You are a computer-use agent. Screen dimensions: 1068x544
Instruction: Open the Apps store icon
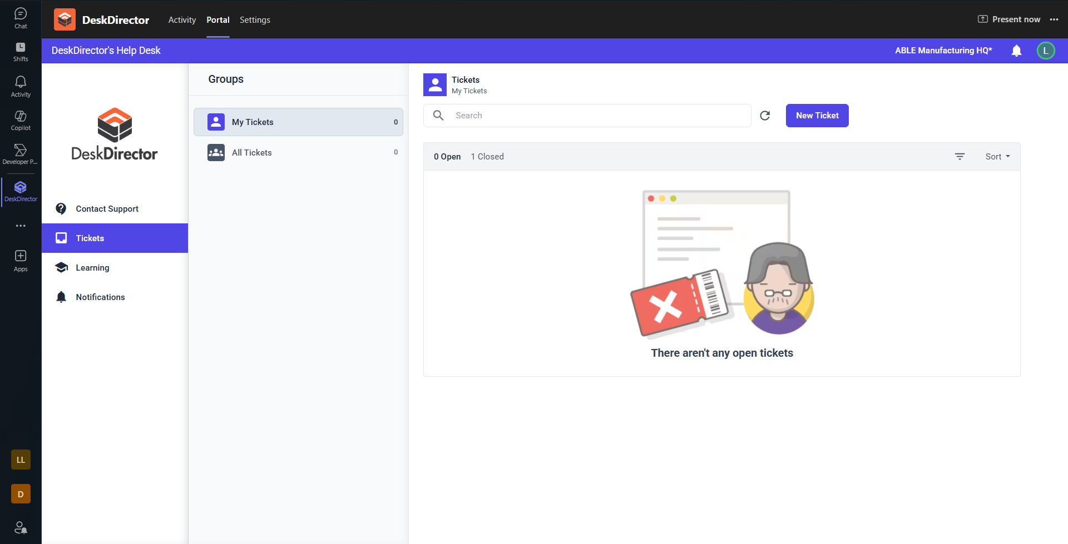pyautogui.click(x=21, y=261)
